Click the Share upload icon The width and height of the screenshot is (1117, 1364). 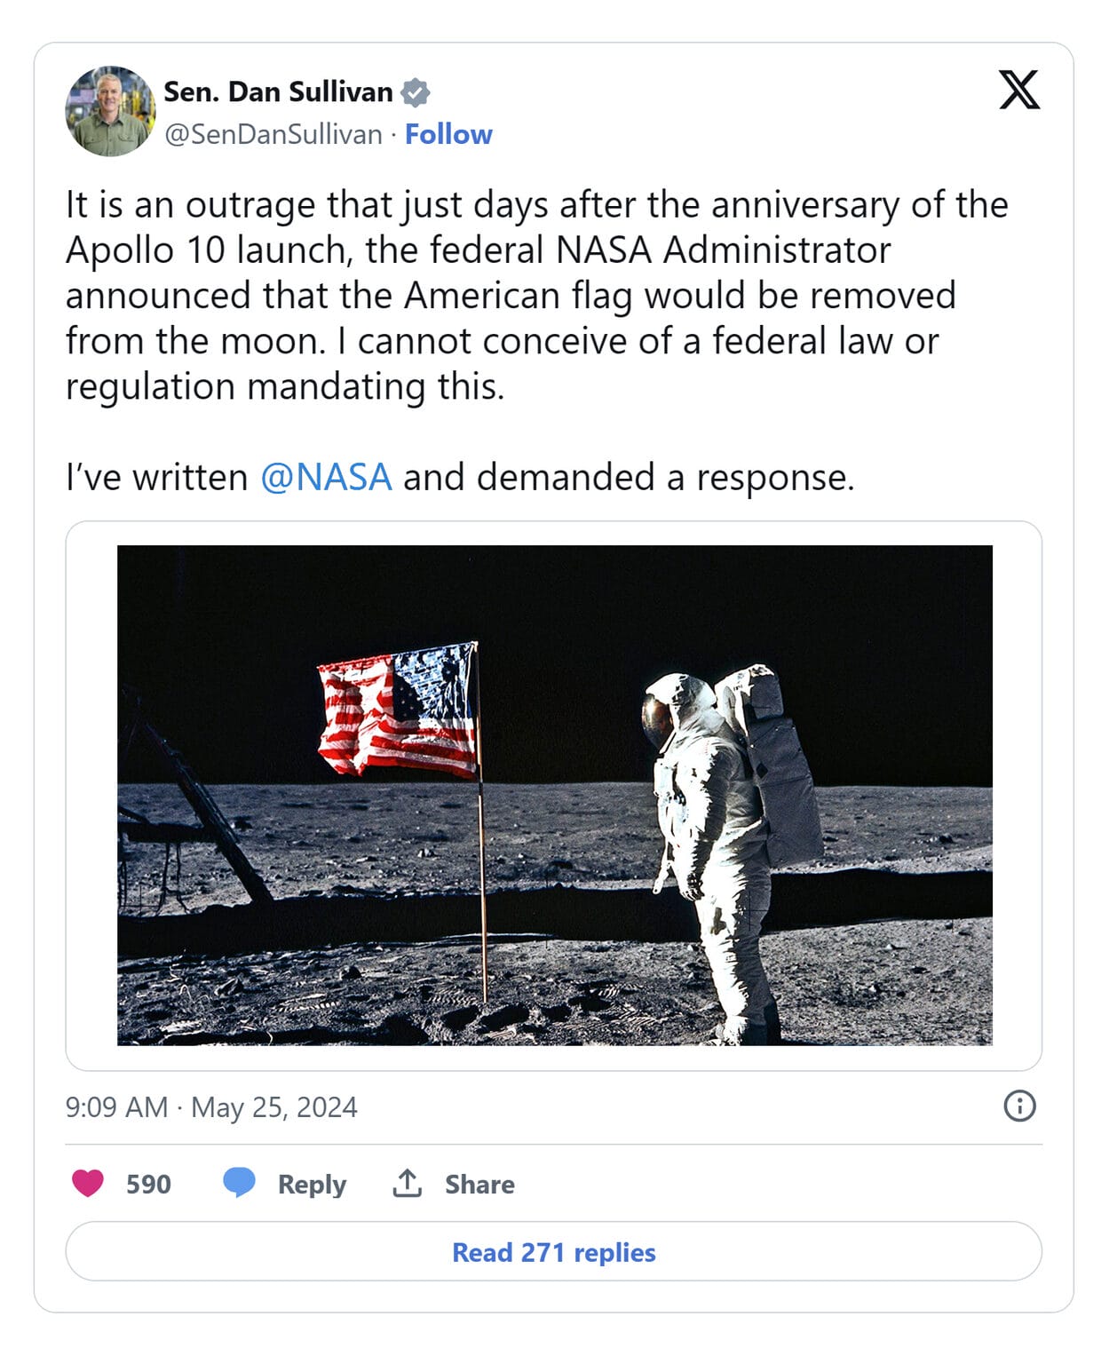click(x=407, y=1184)
